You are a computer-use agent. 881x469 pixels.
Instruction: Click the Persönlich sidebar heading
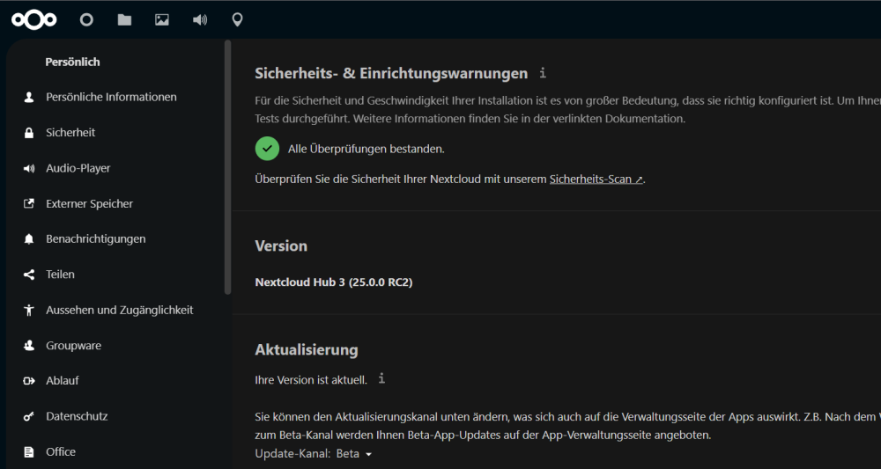tap(72, 62)
